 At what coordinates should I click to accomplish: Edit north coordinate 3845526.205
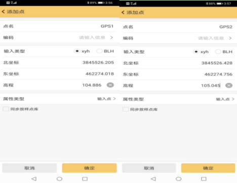pos(59,63)
